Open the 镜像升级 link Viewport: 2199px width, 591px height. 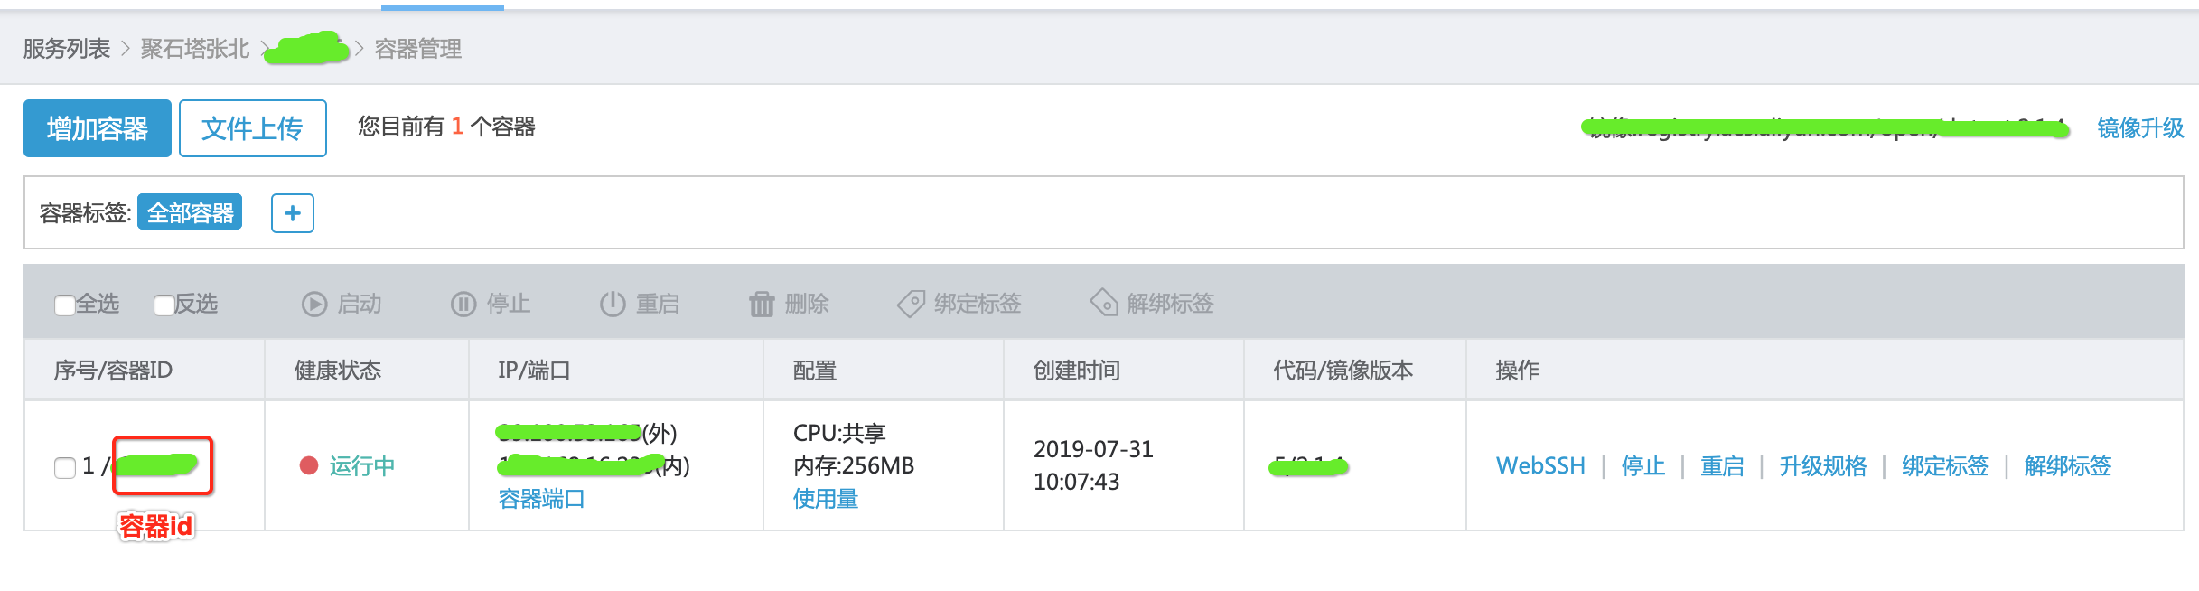[2139, 128]
